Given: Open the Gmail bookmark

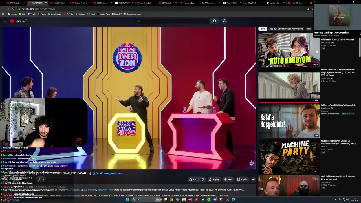Looking at the screenshot, I should [91, 14].
